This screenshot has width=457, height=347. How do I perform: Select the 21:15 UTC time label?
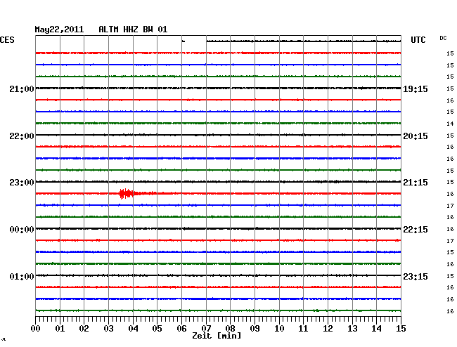pyautogui.click(x=416, y=183)
